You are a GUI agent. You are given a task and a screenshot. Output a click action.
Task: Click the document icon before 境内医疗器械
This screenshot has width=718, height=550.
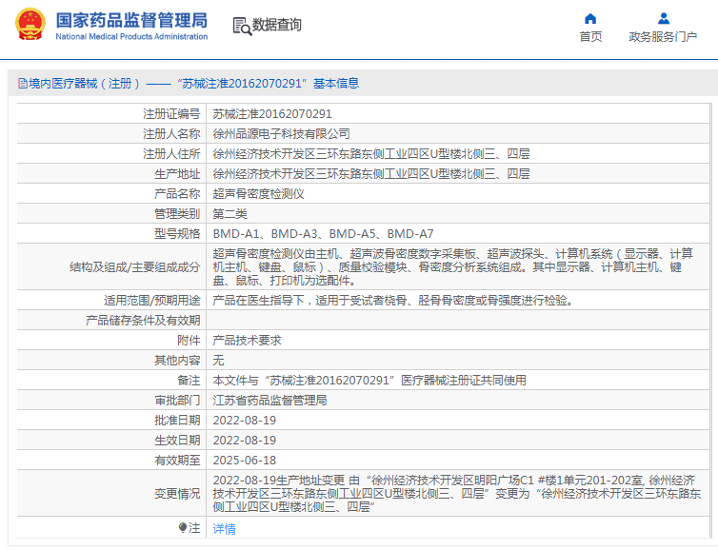tap(23, 84)
